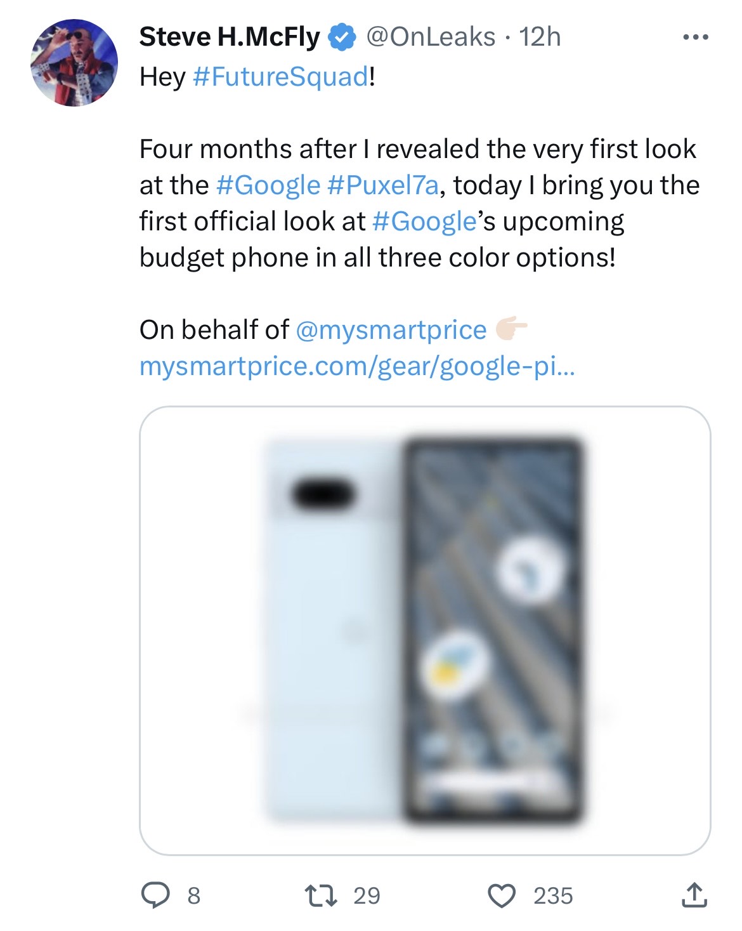Viewport: 742px width, 931px height.
Task: Open the @OnLeaks handle
Action: tap(431, 37)
